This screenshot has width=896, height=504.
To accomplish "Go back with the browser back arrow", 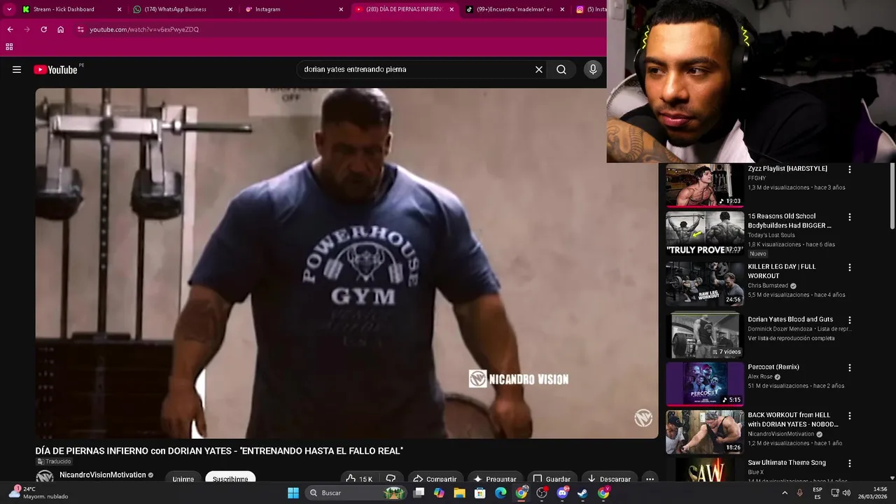I will click(x=10, y=29).
